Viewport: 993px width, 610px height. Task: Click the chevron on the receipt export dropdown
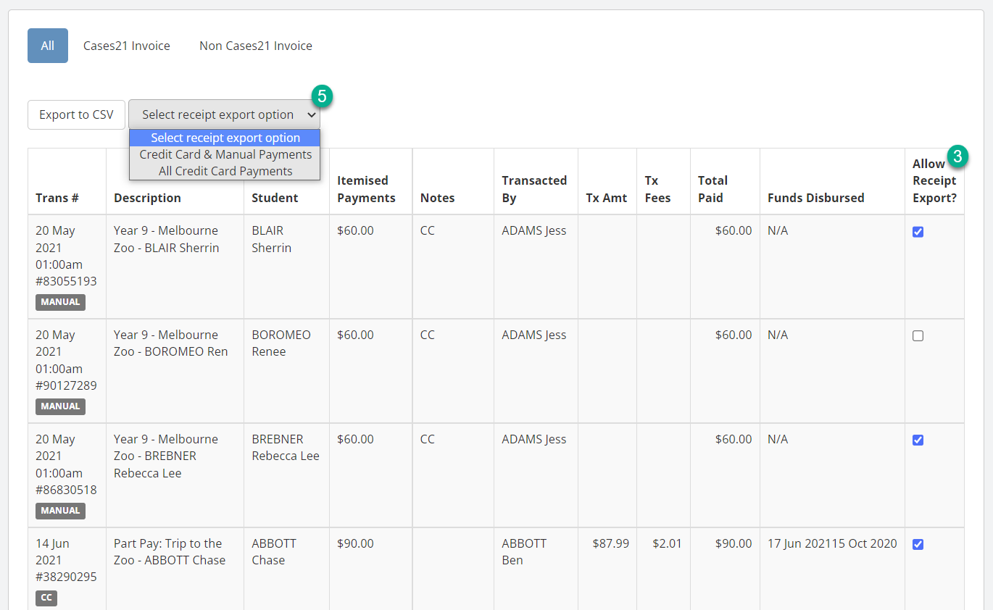[x=312, y=114]
